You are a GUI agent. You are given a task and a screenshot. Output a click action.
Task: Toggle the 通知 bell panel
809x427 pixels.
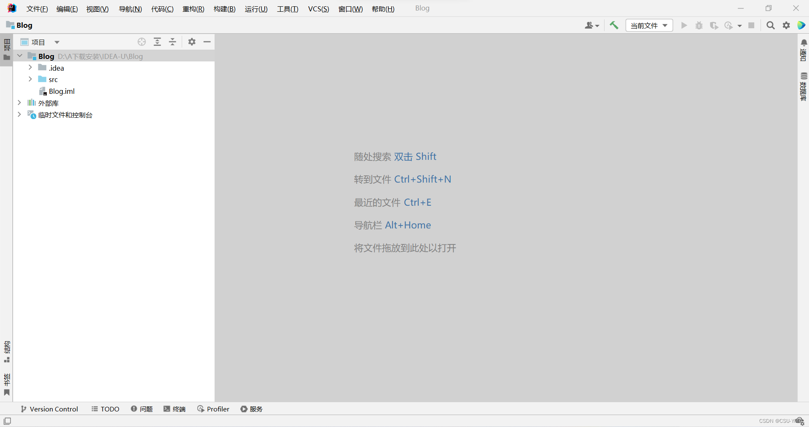pyautogui.click(x=804, y=50)
